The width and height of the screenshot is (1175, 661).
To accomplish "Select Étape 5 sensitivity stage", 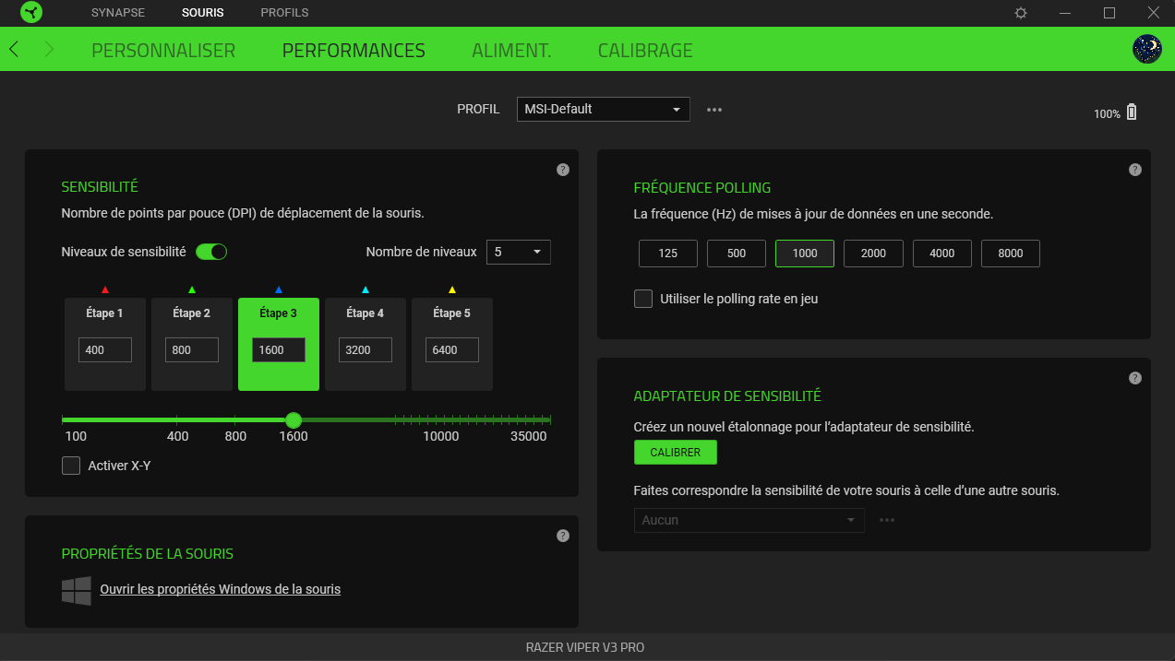I will coord(452,344).
